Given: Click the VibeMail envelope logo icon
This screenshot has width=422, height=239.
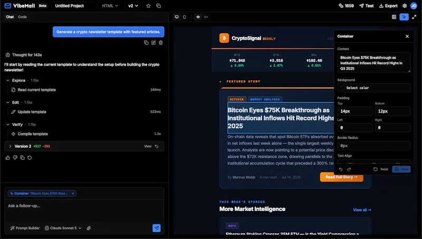Looking at the screenshot, I should 8,6.
